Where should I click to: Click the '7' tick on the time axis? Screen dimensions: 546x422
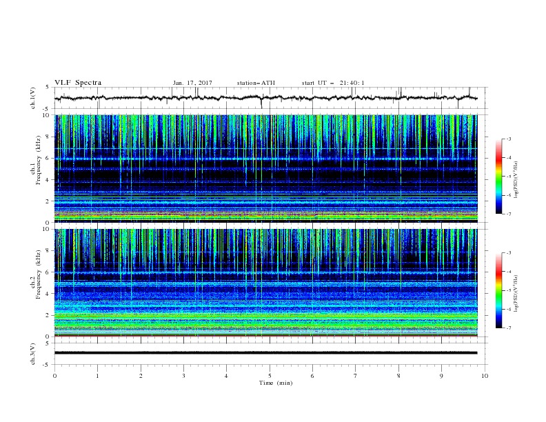pos(356,376)
